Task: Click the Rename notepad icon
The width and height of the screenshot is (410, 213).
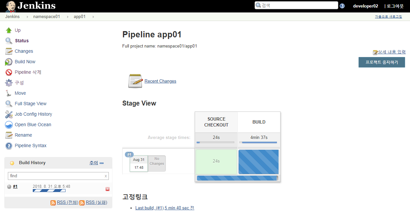Action: tap(9, 135)
